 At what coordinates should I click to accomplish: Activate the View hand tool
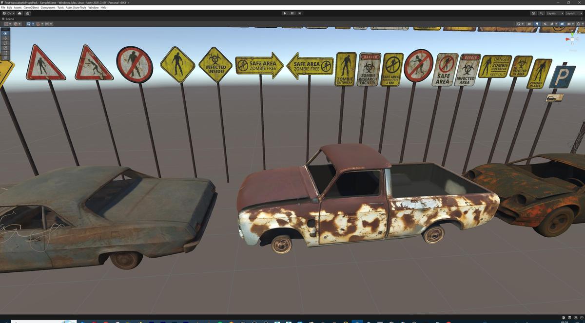[x=5, y=33]
